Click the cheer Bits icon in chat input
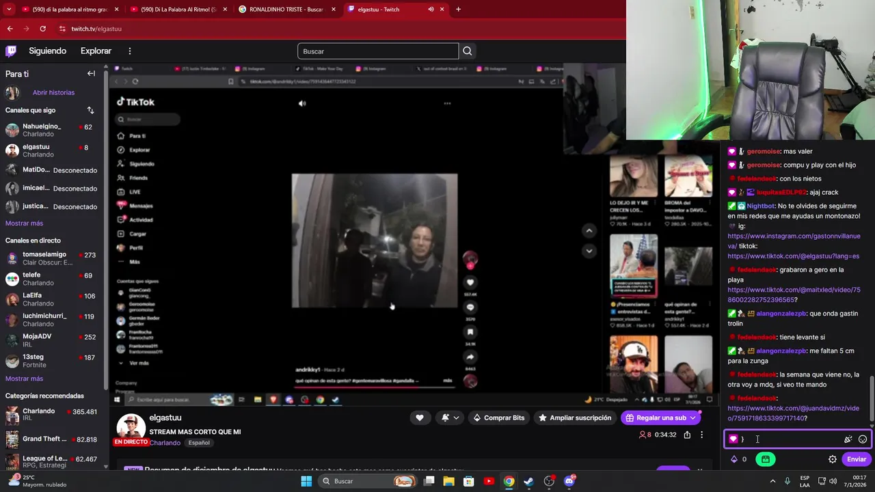 click(848, 439)
